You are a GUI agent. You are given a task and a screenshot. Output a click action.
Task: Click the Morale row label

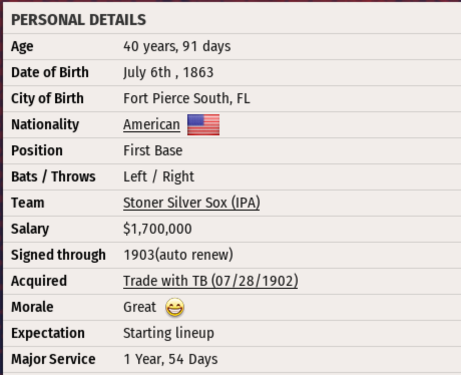(32, 307)
